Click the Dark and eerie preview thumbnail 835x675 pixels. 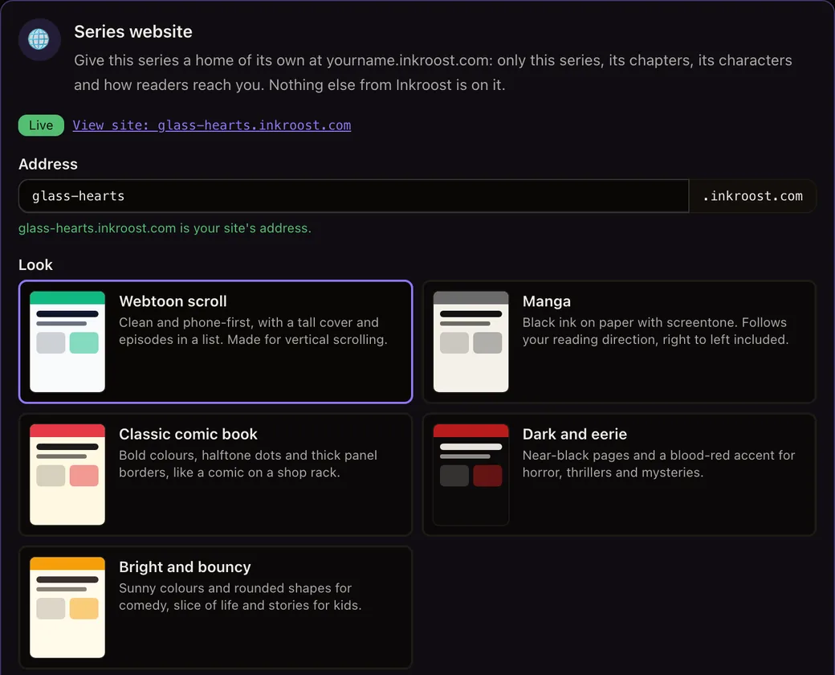click(x=470, y=475)
